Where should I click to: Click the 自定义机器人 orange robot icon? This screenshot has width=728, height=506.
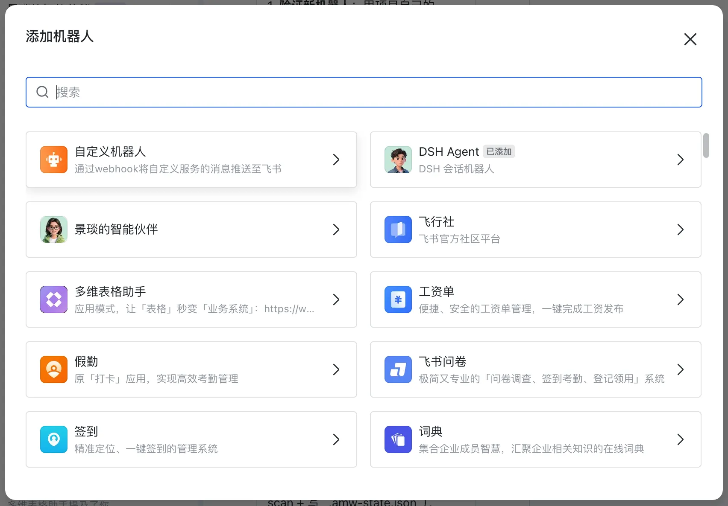pos(54,160)
